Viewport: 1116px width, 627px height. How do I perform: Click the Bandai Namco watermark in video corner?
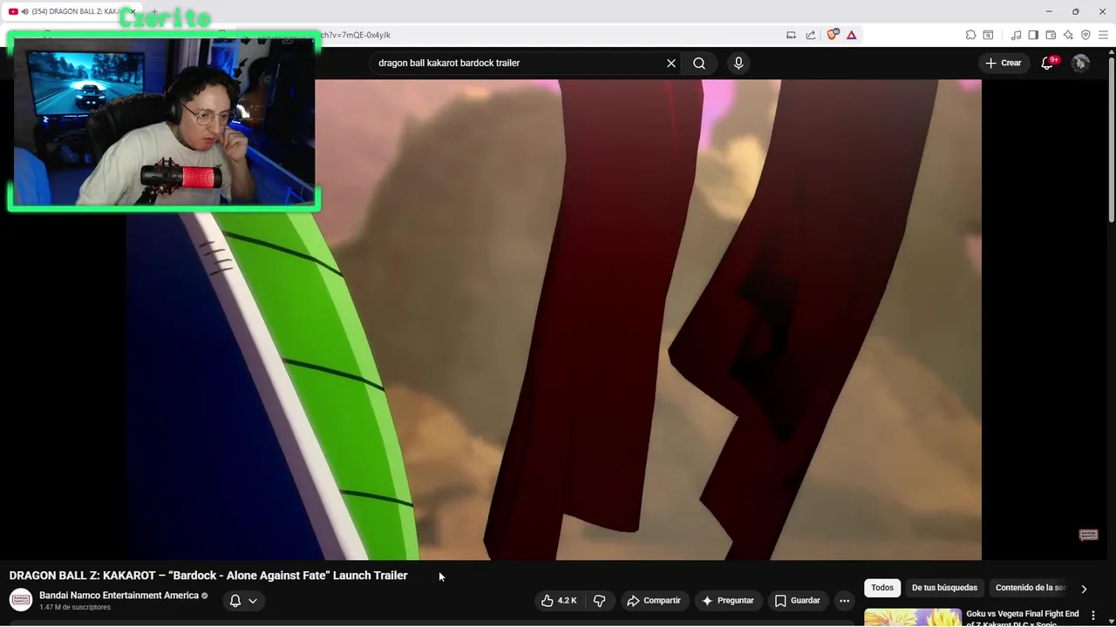point(1088,535)
